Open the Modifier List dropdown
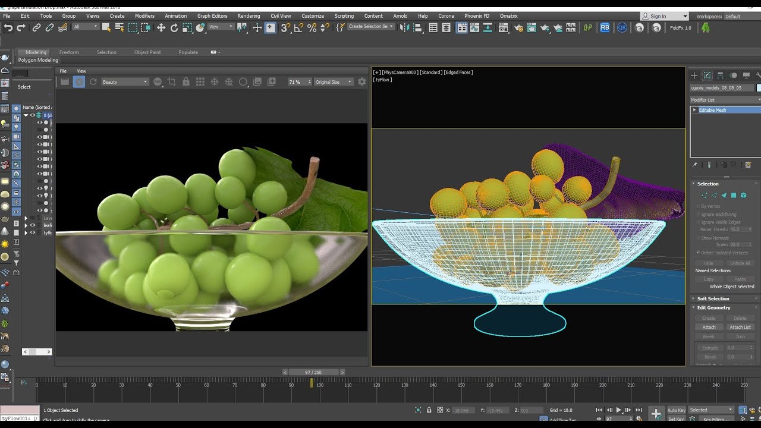 coord(725,100)
